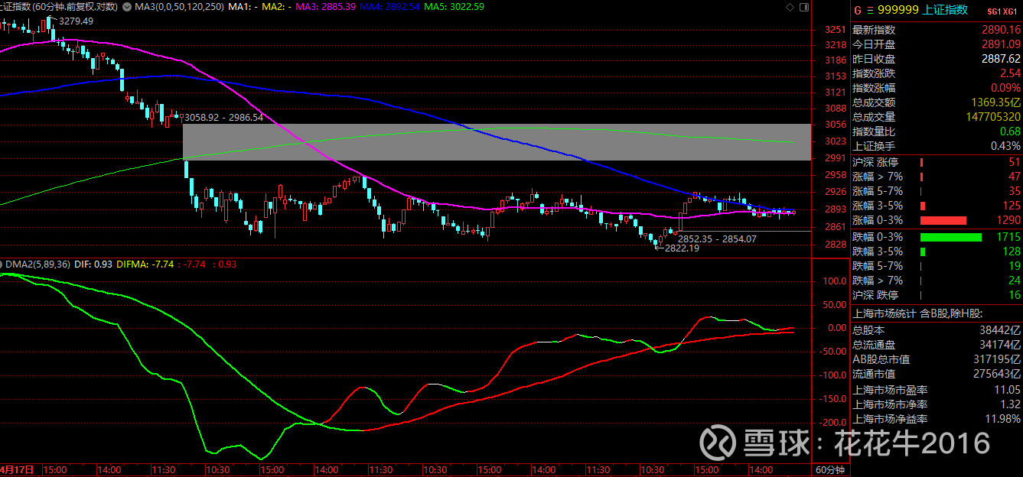Click the 总成交额 value 1369.35亿

[x=994, y=102]
